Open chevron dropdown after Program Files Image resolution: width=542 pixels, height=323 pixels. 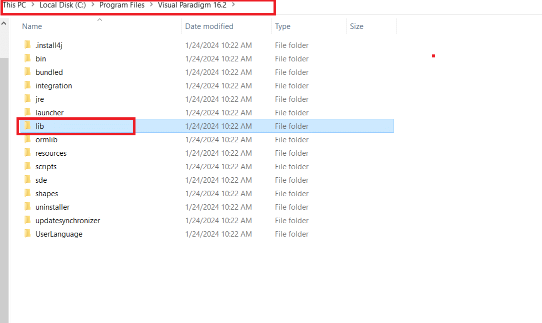(151, 5)
